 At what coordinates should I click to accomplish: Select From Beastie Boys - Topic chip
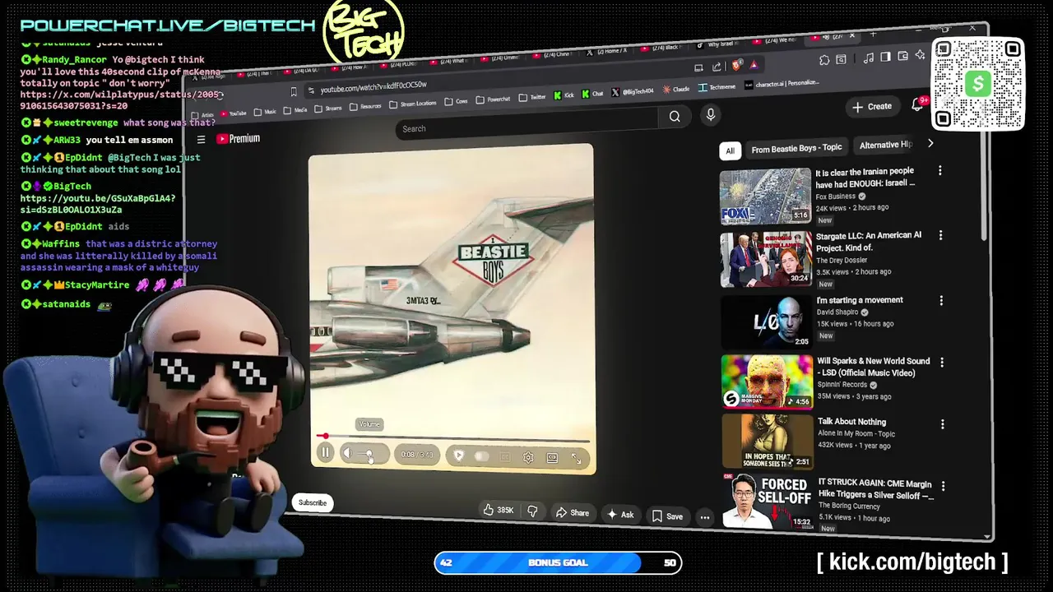[x=796, y=148]
